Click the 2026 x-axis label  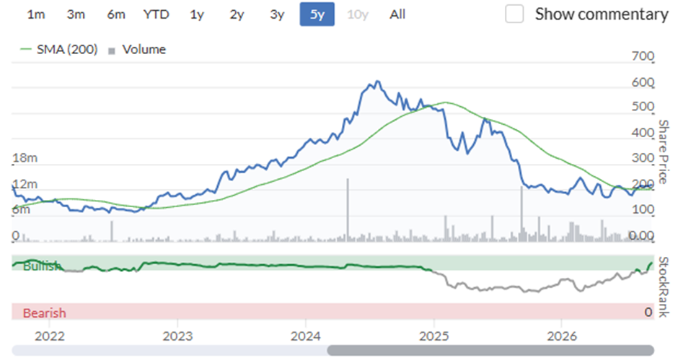coord(562,336)
